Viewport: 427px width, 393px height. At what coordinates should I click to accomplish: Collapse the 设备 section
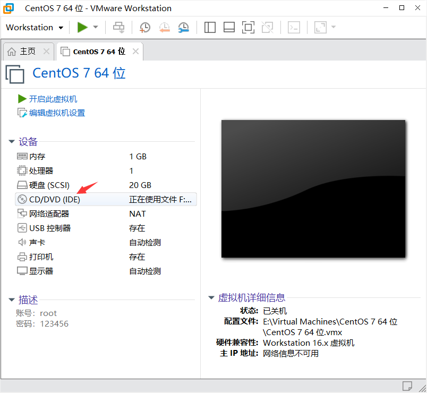coord(12,141)
